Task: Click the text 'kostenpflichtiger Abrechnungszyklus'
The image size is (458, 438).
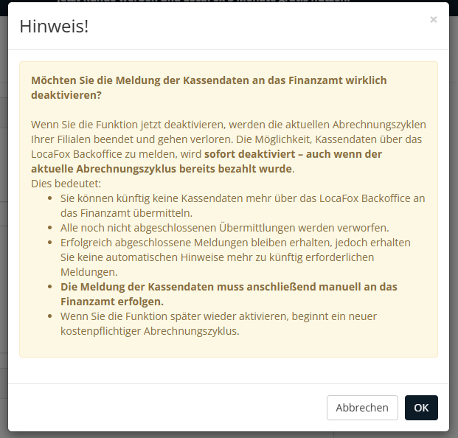Action: (150, 331)
